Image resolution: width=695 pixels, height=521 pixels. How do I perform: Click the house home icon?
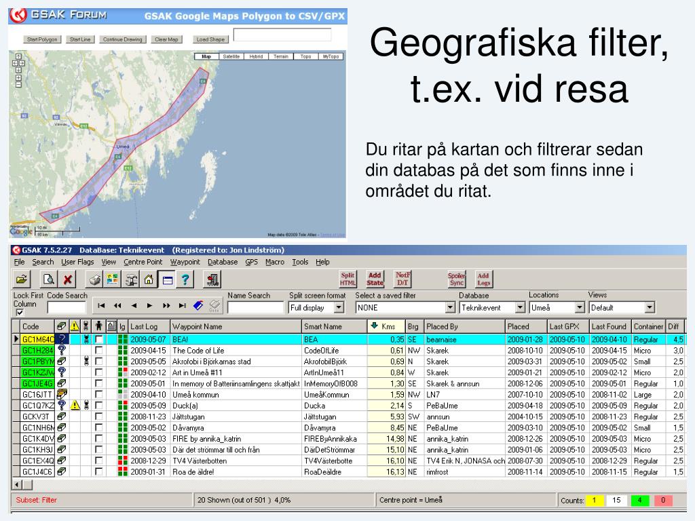149,279
